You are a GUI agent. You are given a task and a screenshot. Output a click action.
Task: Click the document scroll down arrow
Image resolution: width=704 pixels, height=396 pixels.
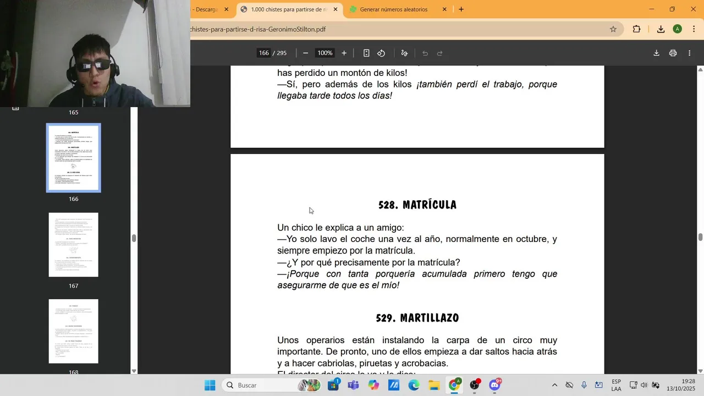click(700, 371)
